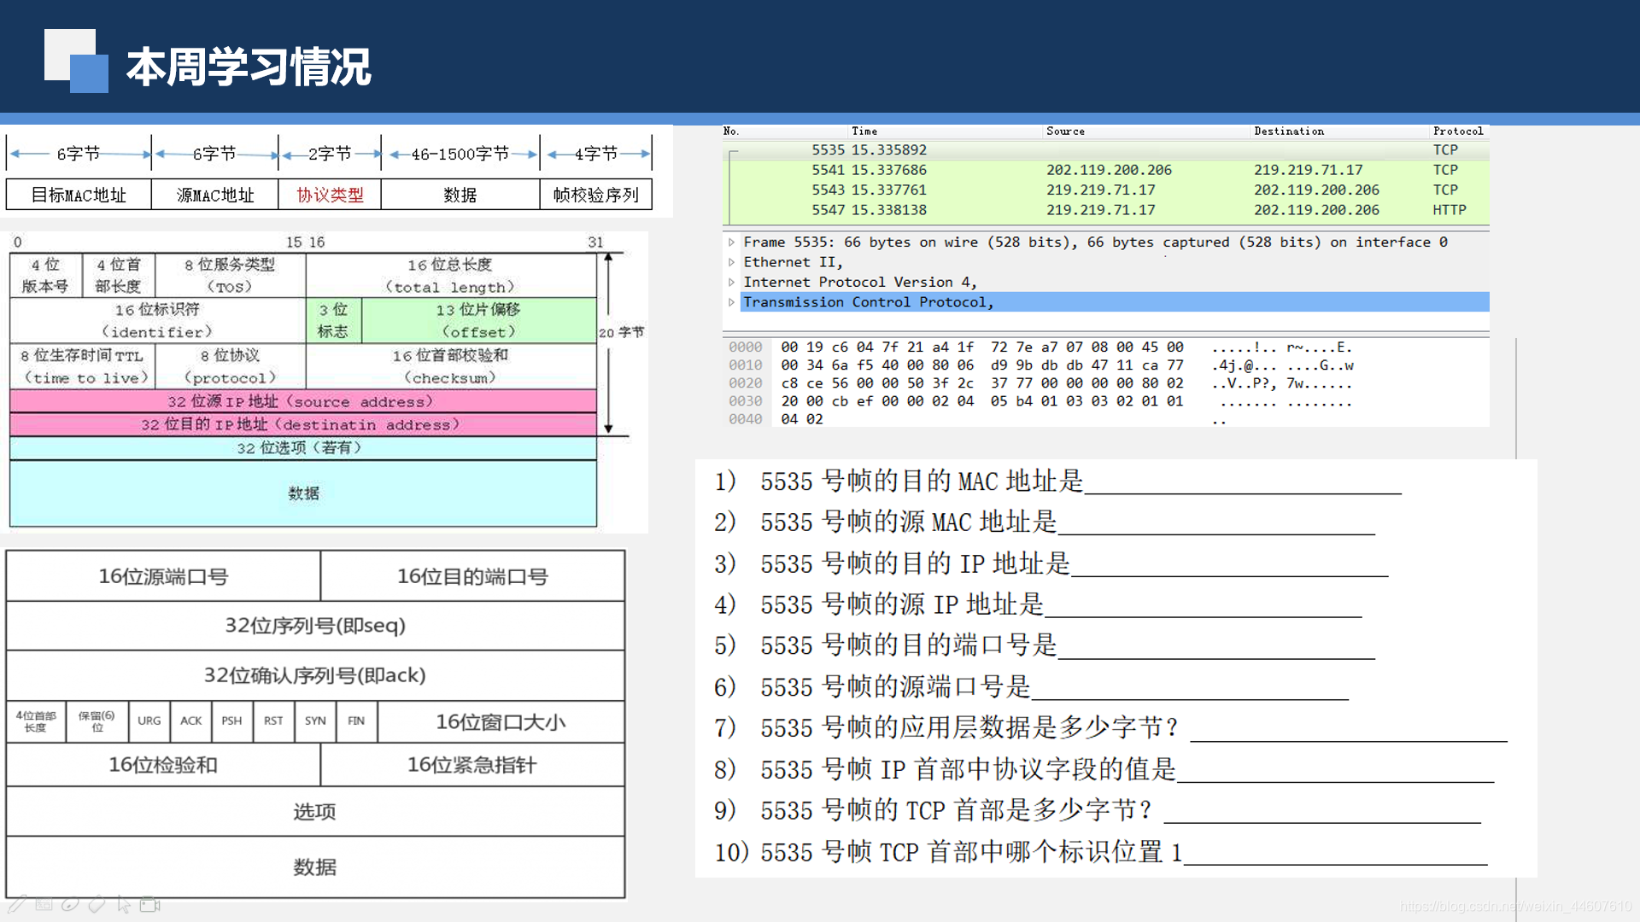Expand the Ethernet II tree row
The image size is (1640, 922).
731,262
